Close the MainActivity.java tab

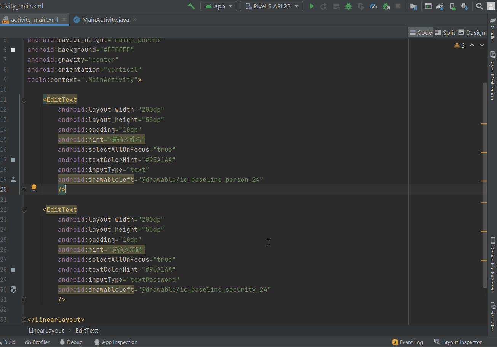(x=135, y=19)
